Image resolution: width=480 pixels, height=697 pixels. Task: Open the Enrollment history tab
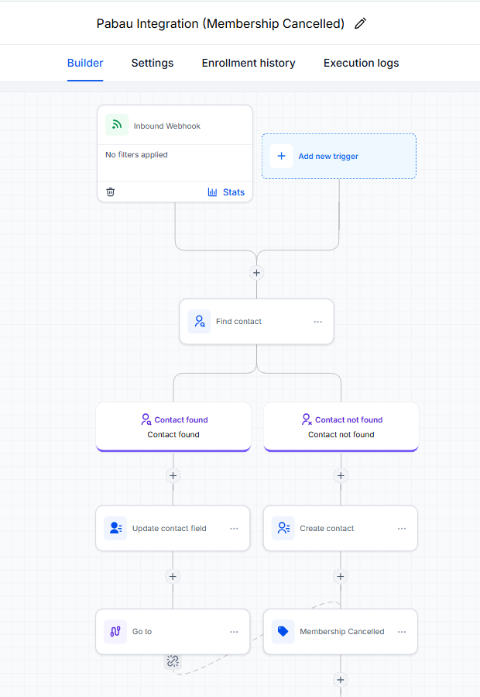pyautogui.click(x=249, y=63)
